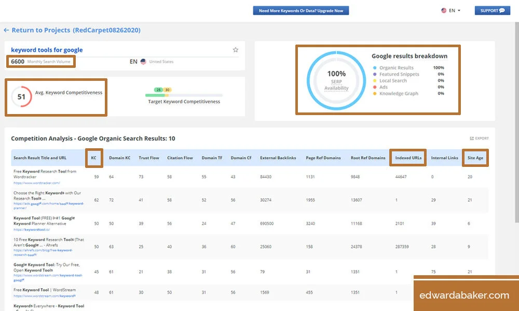Image resolution: width=519 pixels, height=311 pixels.
Task: Sort by Citation Flow column header
Action: tap(180, 158)
